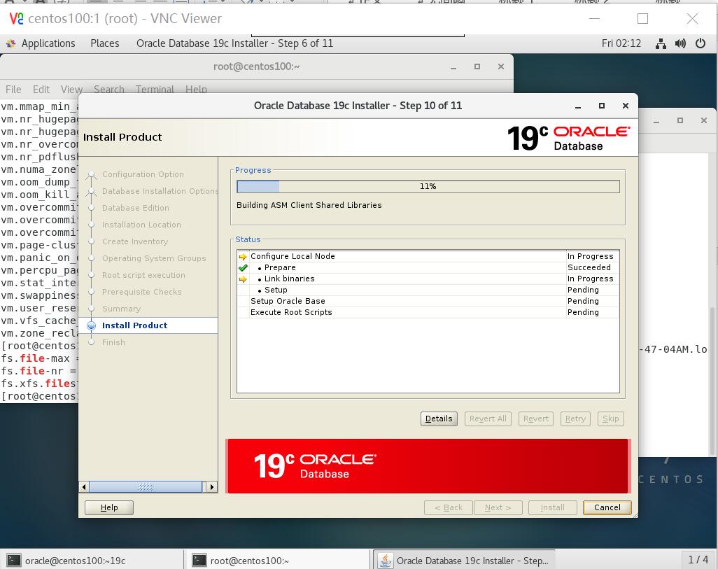Open the Edit menu in root terminal
The height and width of the screenshot is (569, 718).
tap(41, 90)
